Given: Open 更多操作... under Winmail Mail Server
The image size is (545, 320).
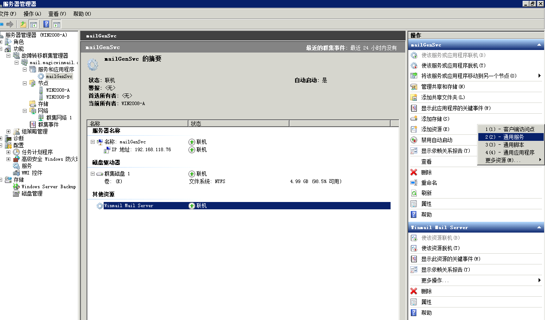Looking at the screenshot, I should pyautogui.click(x=435, y=280).
